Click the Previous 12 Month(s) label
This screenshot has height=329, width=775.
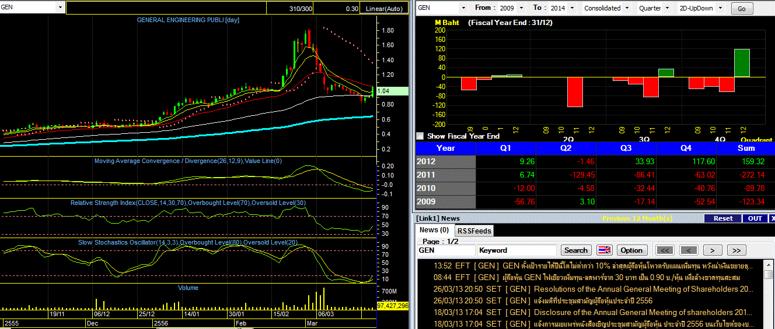click(x=637, y=218)
